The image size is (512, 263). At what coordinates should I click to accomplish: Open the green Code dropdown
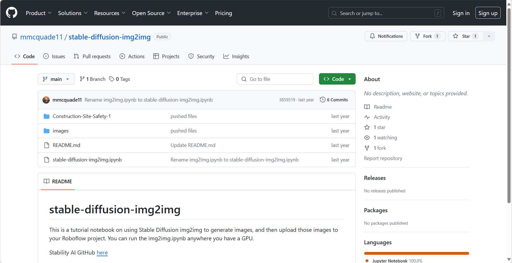click(x=337, y=79)
